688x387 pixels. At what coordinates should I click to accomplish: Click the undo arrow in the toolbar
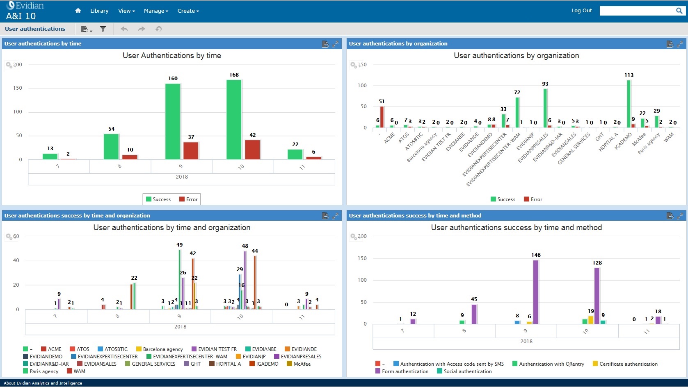[124, 29]
